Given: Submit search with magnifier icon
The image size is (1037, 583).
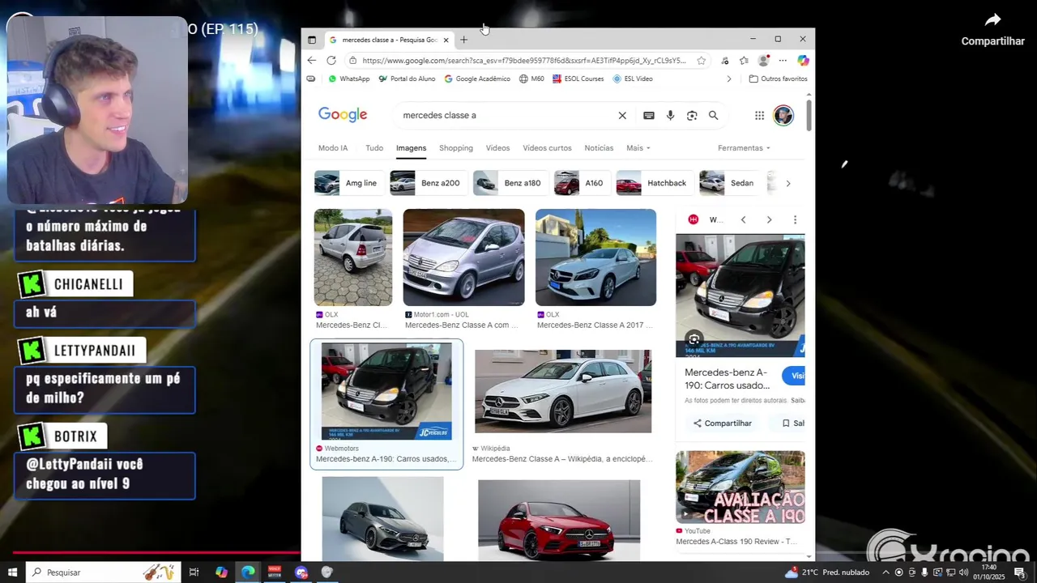Looking at the screenshot, I should 714,115.
